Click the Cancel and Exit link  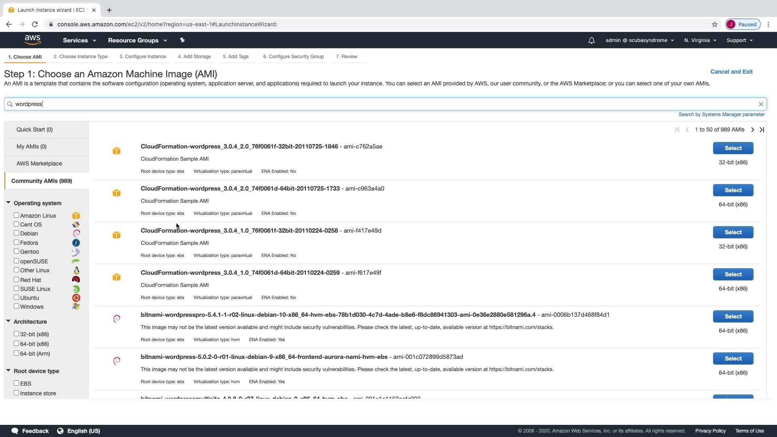tap(731, 72)
